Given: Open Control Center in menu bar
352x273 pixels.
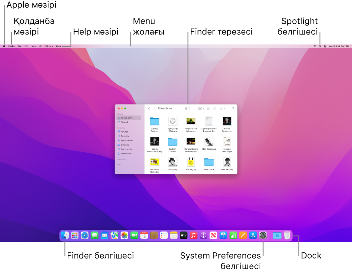Looking at the screenshot, I should pyautogui.click(x=325, y=46).
